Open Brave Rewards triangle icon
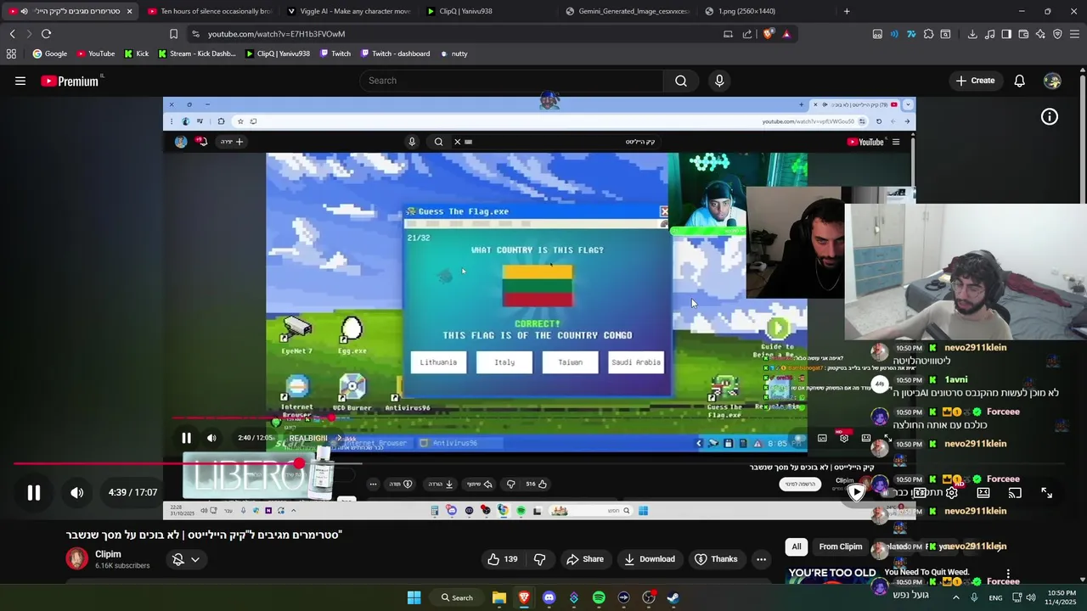 786,34
